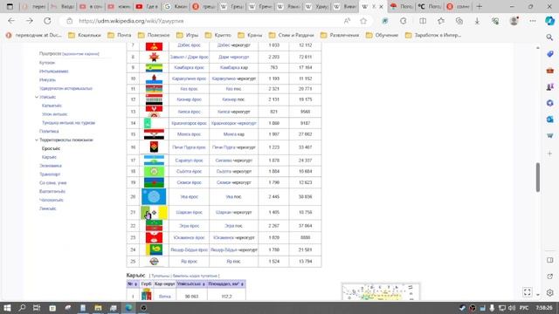Click the map thumbnail at bottom right
This screenshot has width=559, height=314.
point(381,292)
